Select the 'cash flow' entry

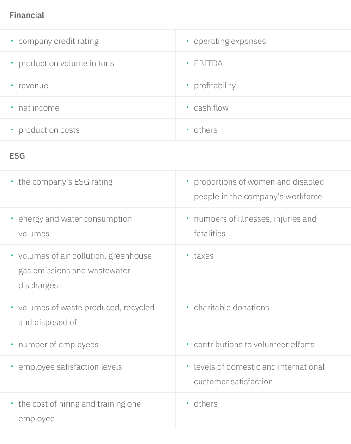click(211, 108)
